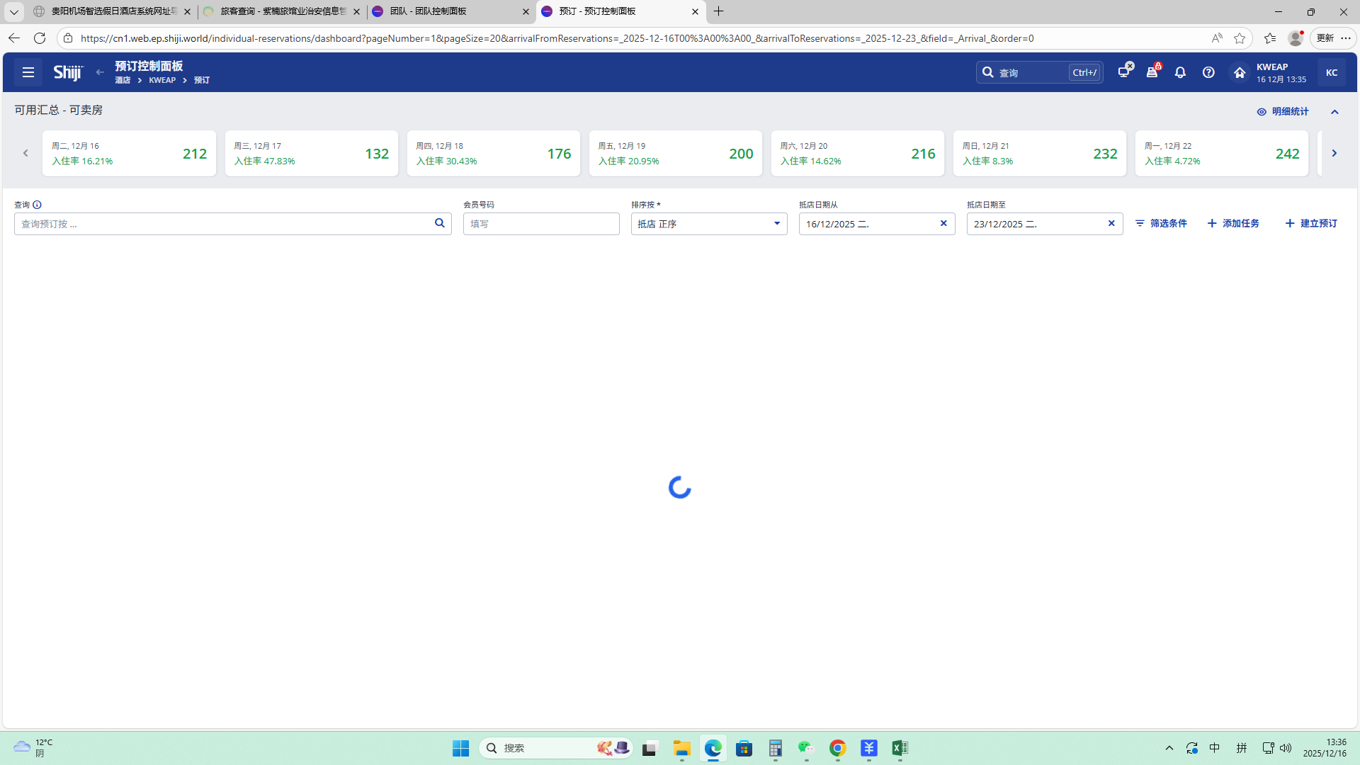
Task: Click the Shiji logo
Action: [x=68, y=72]
